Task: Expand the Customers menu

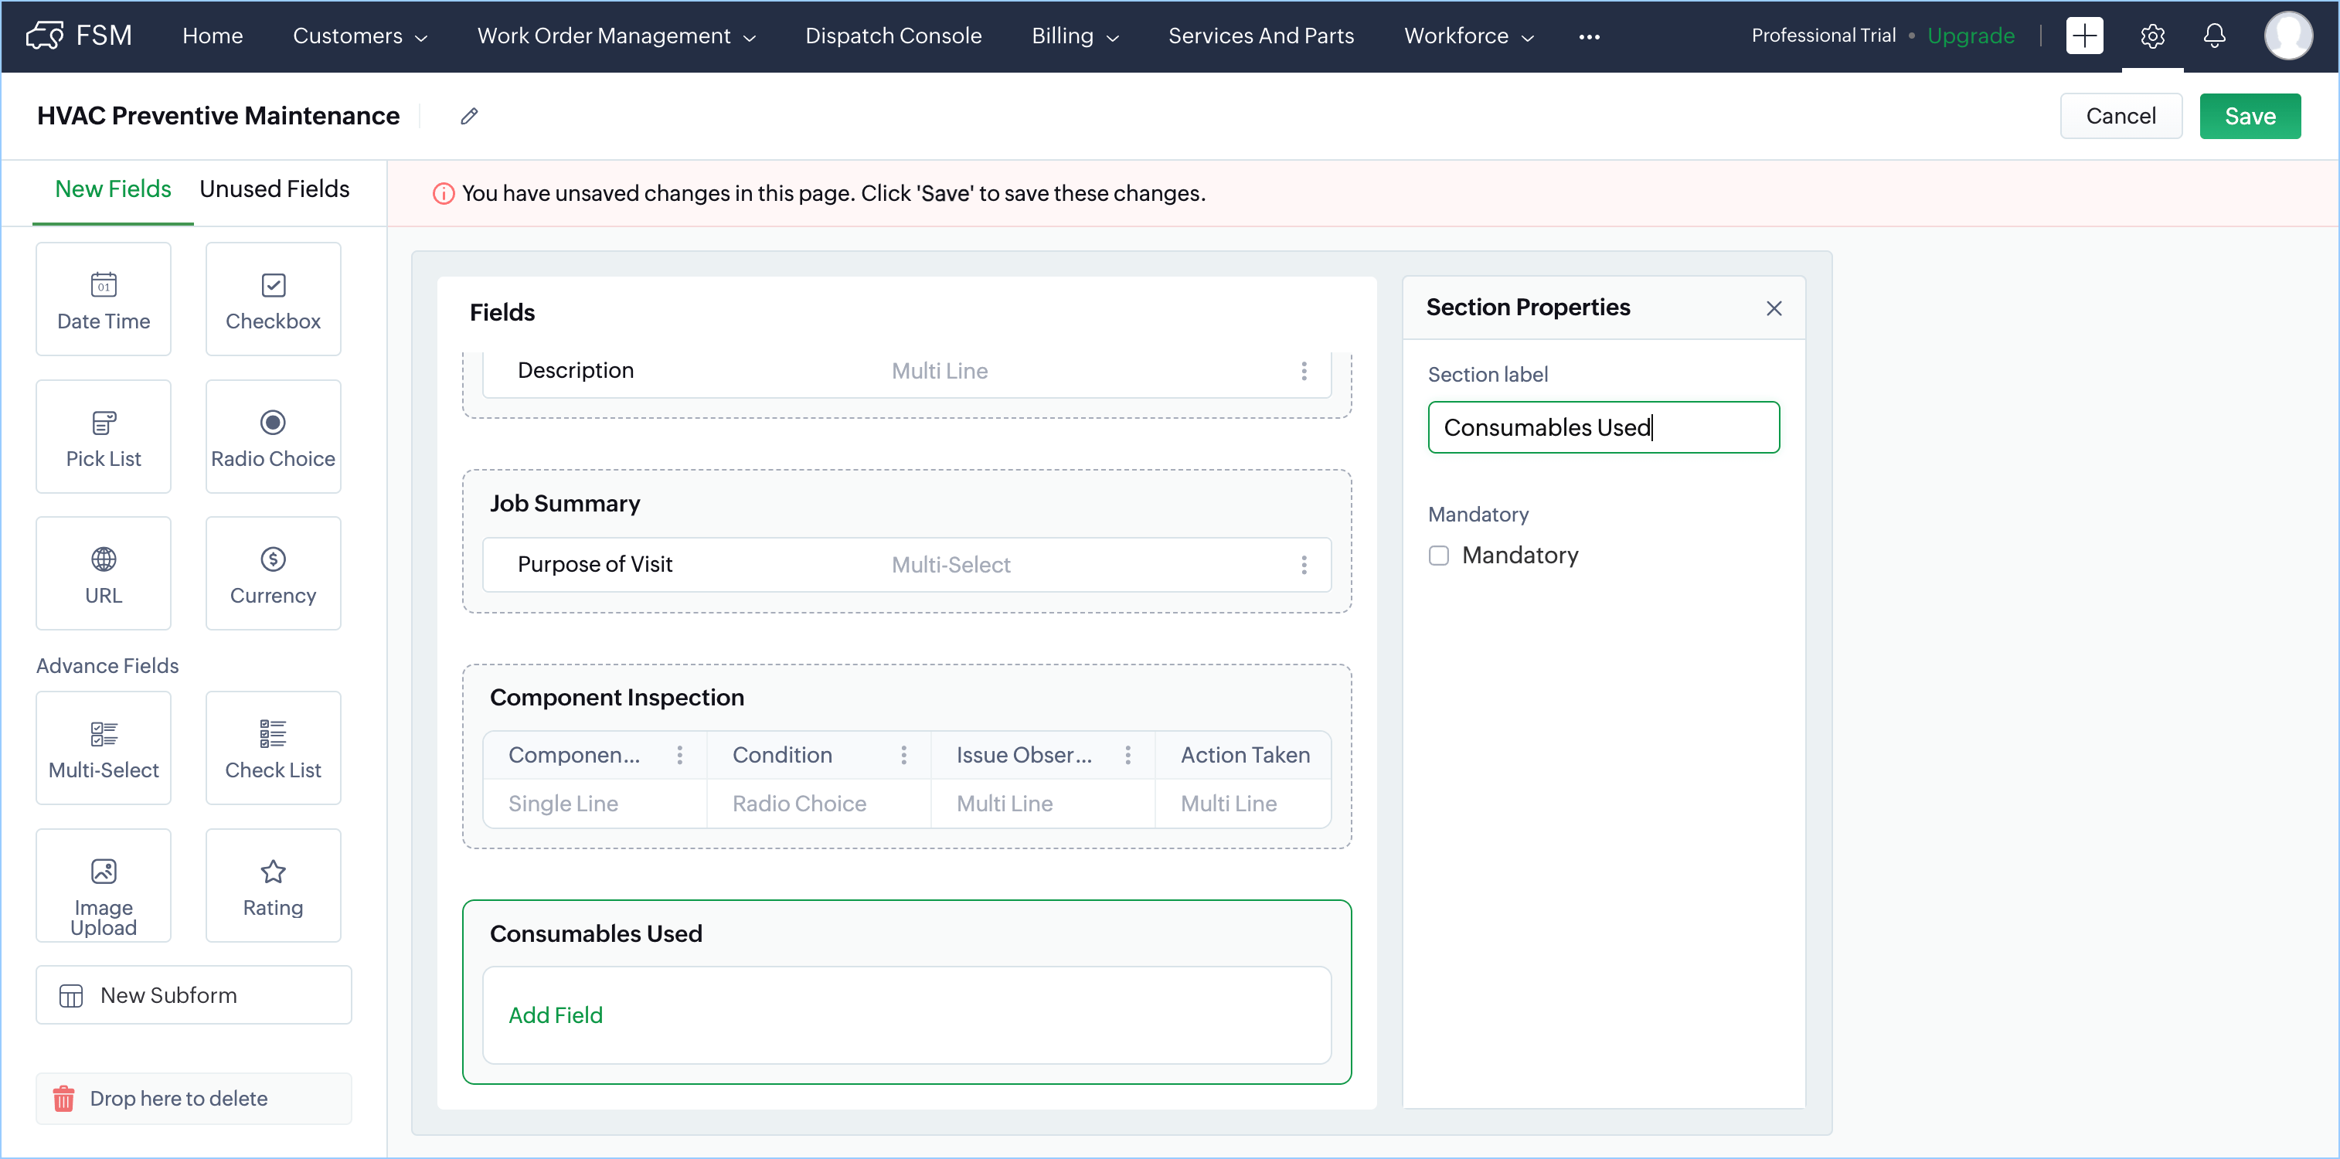Action: point(359,36)
